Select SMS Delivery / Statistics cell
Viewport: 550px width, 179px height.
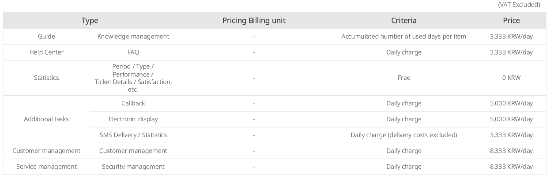tap(133, 135)
